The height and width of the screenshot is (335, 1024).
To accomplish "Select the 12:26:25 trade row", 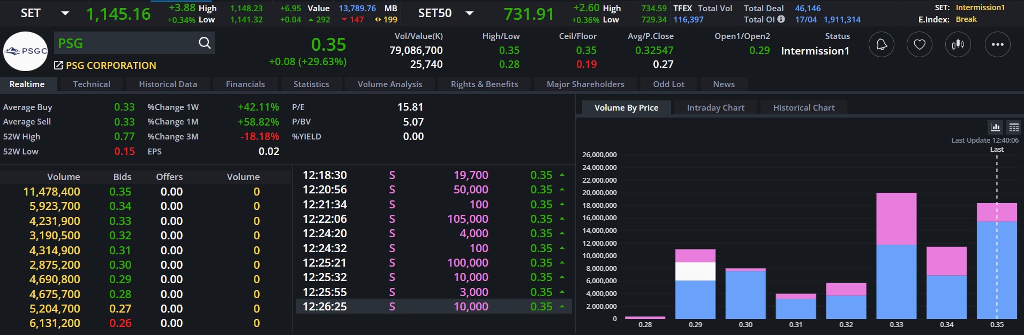I will point(434,307).
